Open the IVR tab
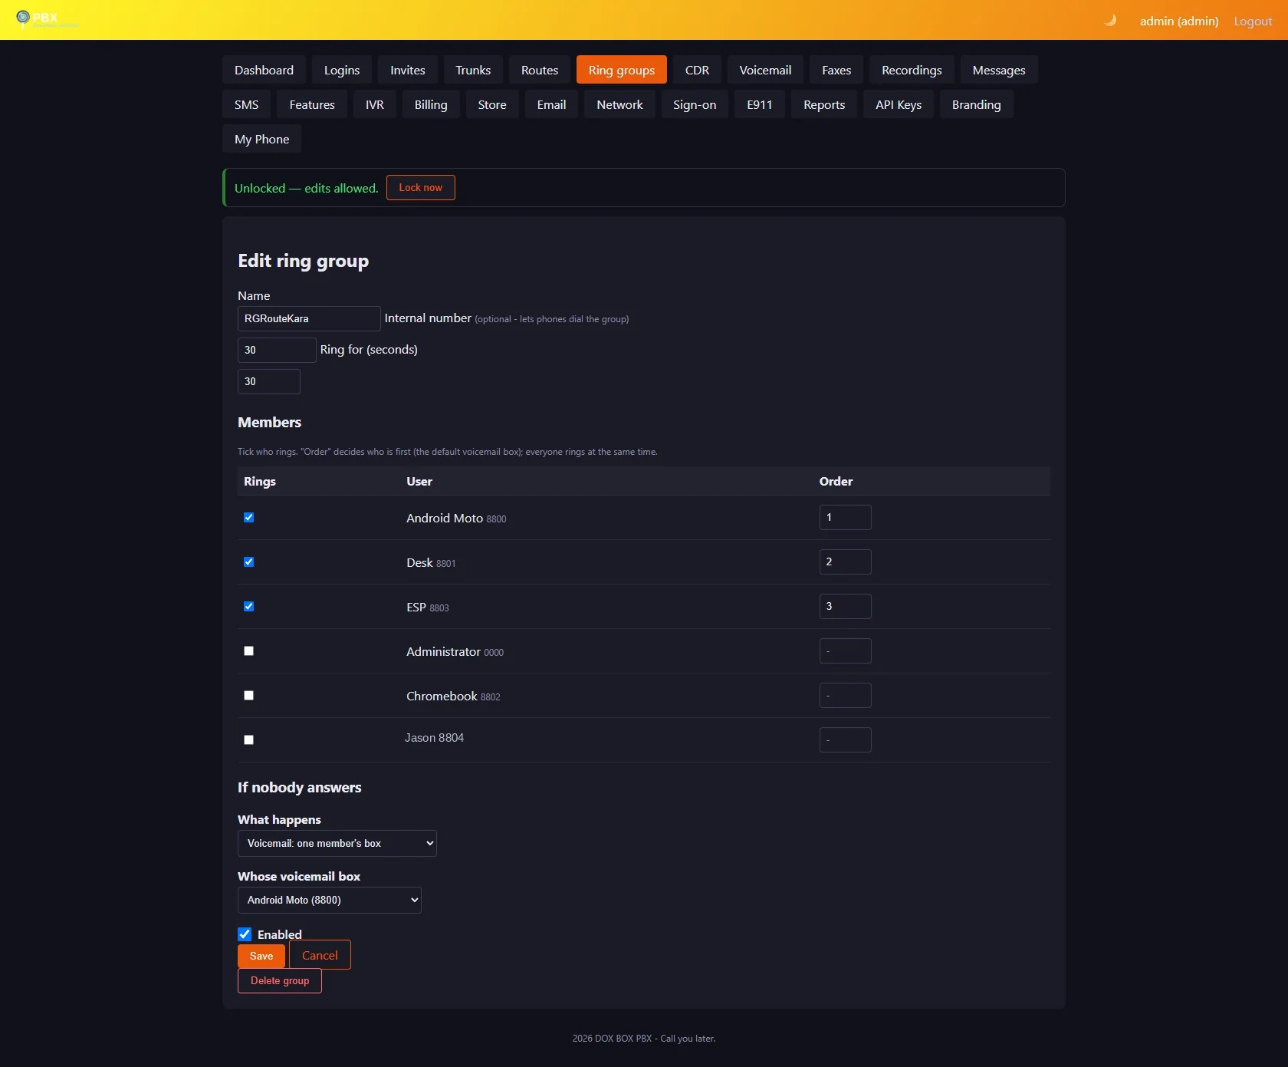1288x1067 pixels. pyautogui.click(x=375, y=104)
